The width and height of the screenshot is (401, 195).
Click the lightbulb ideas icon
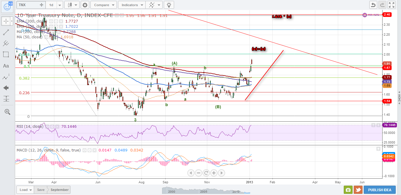[x=169, y=5]
